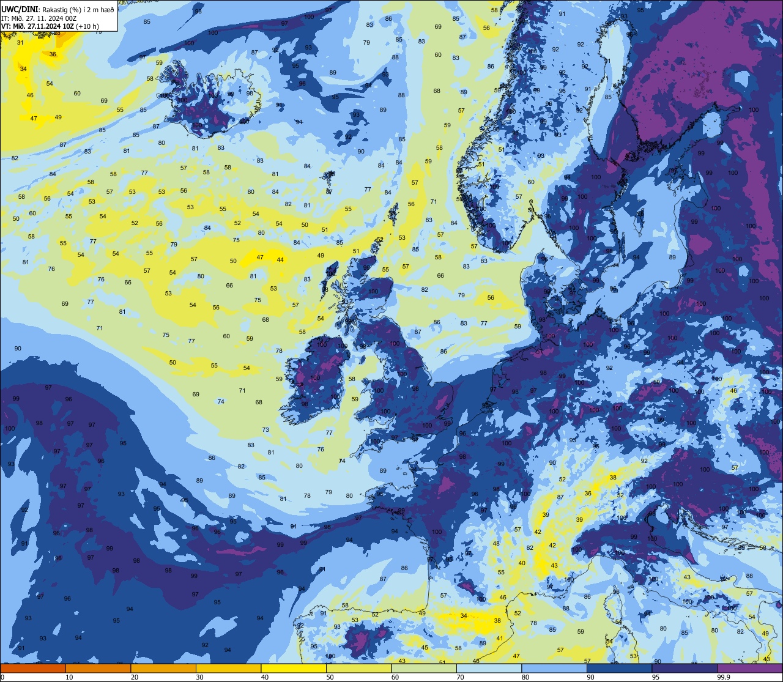Click the dark orange 0–10 legend swatch
This screenshot has width=783, height=682.
pos(33,668)
